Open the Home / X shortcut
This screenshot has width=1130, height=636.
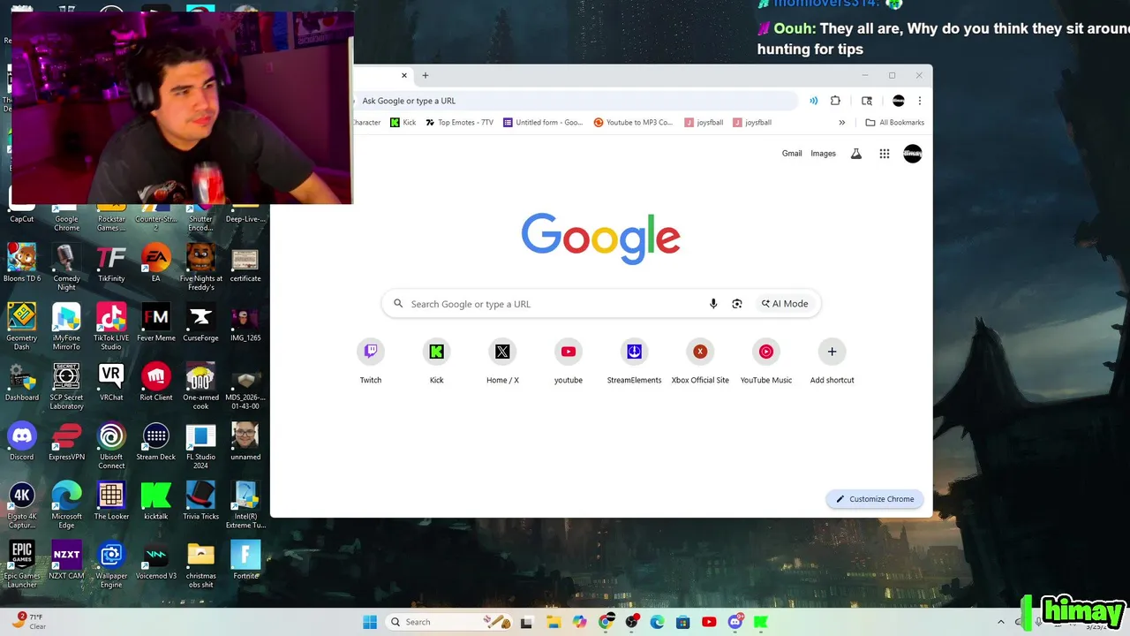[x=502, y=352]
